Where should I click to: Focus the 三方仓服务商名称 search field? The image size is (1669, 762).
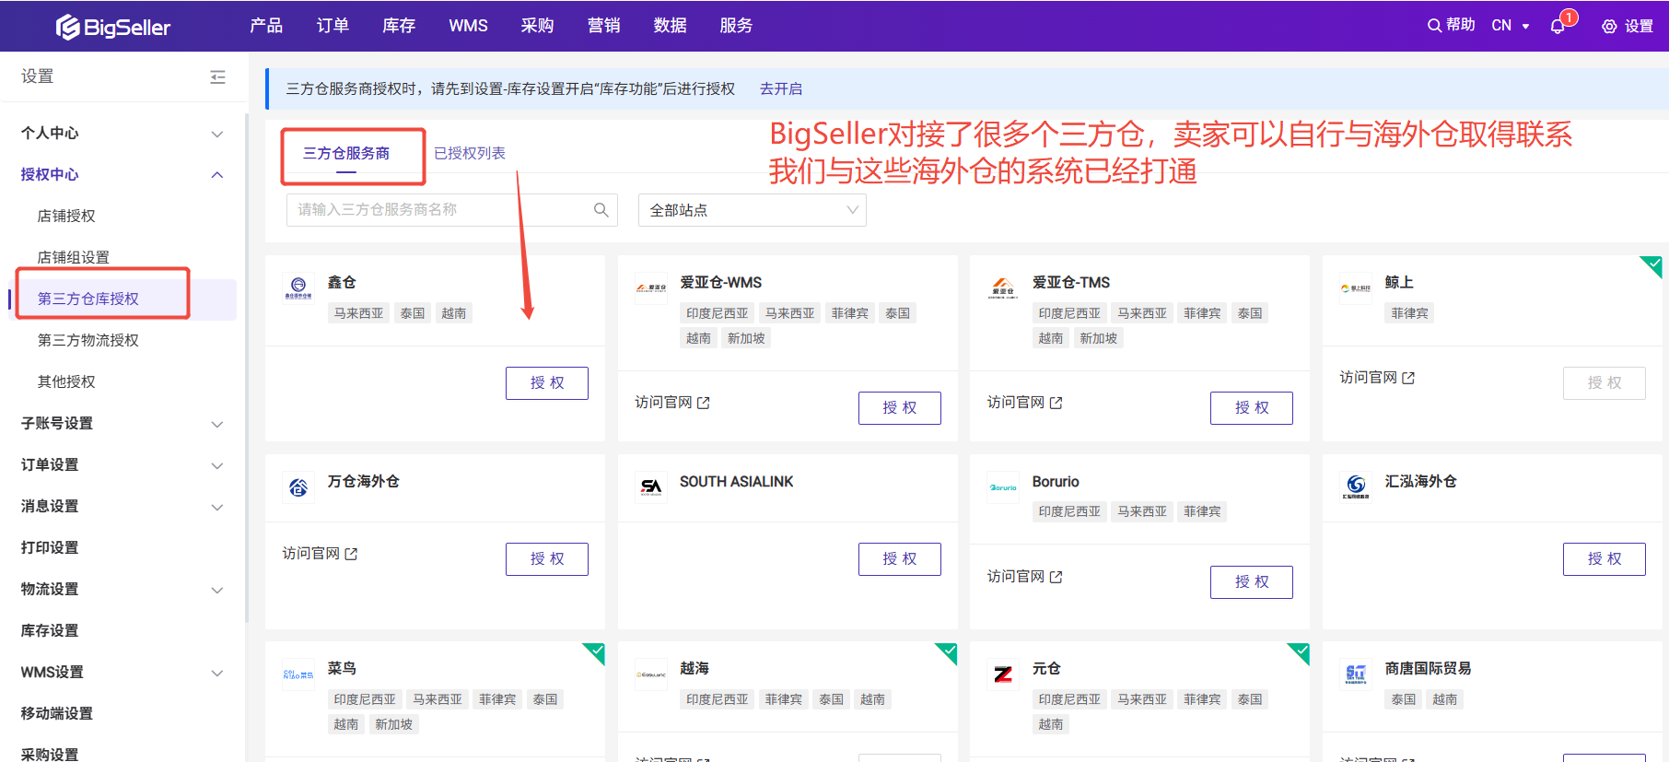click(x=451, y=210)
